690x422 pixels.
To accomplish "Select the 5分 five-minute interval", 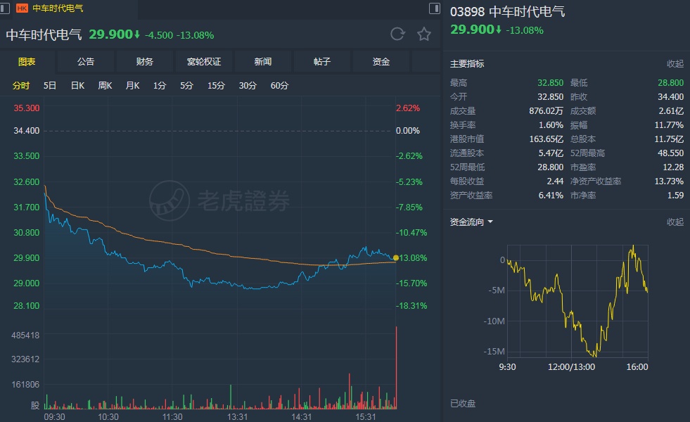I will (x=186, y=85).
